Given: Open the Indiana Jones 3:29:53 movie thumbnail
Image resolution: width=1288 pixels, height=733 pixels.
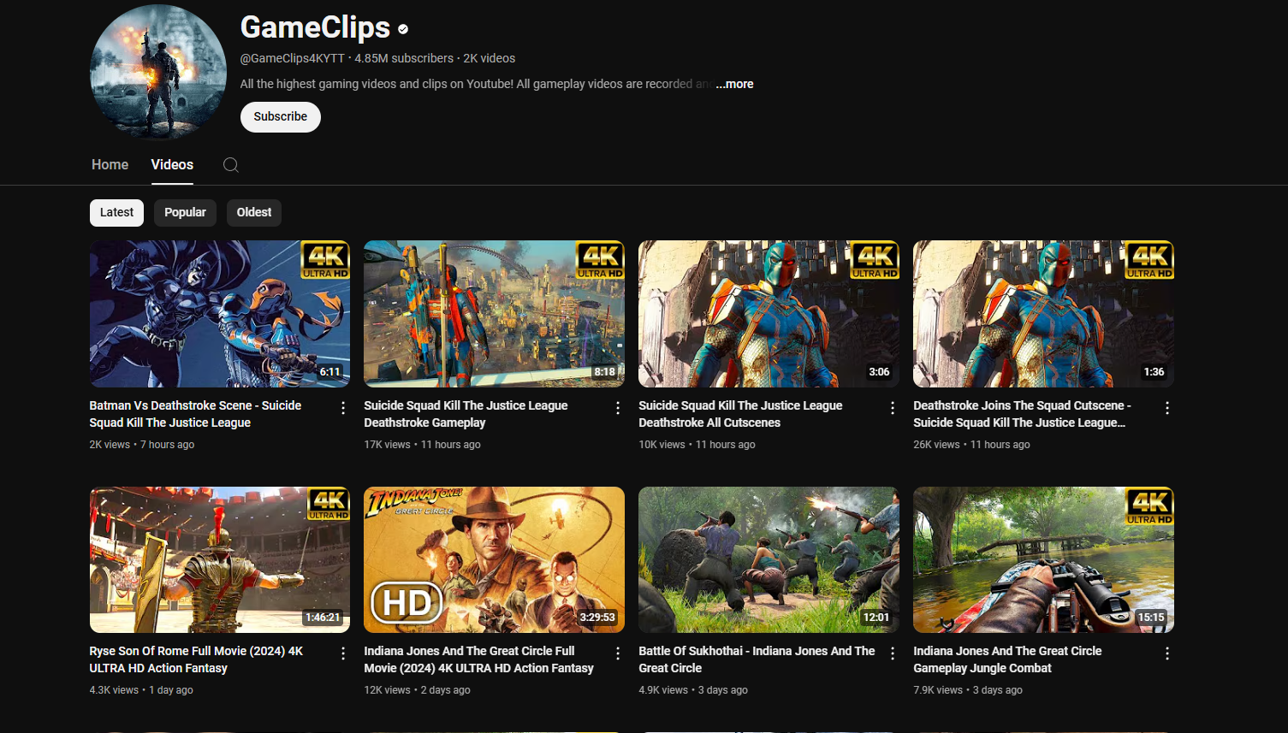Looking at the screenshot, I should click(494, 560).
